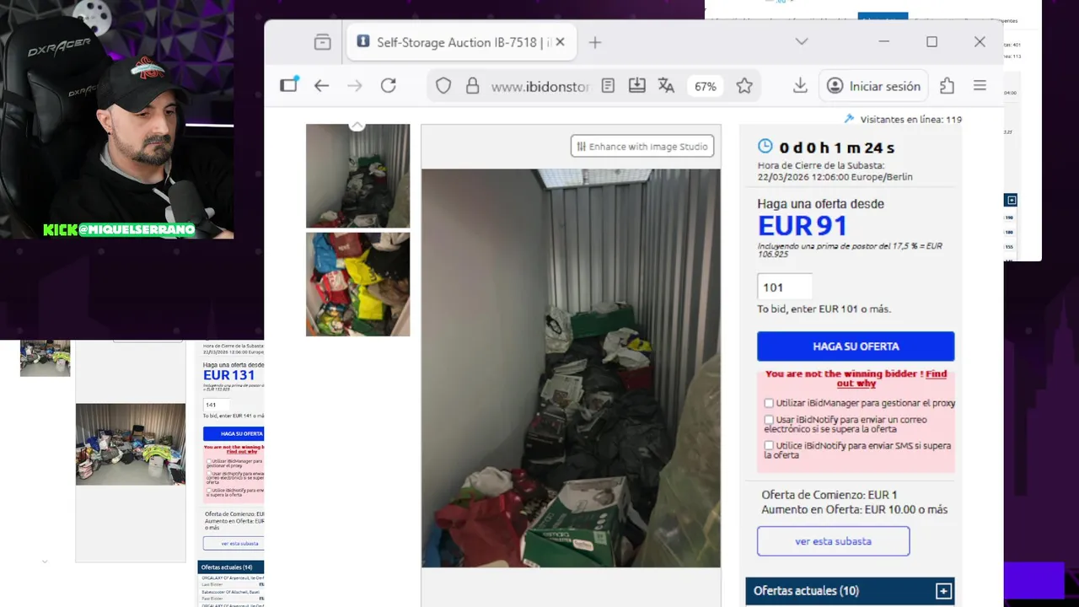Click ver esta subasta in background left window

(234, 544)
